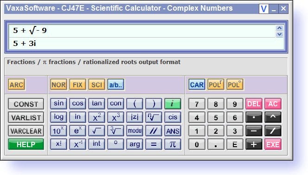Click the expression input line
This screenshot has height=175, width=308.
[142, 31]
